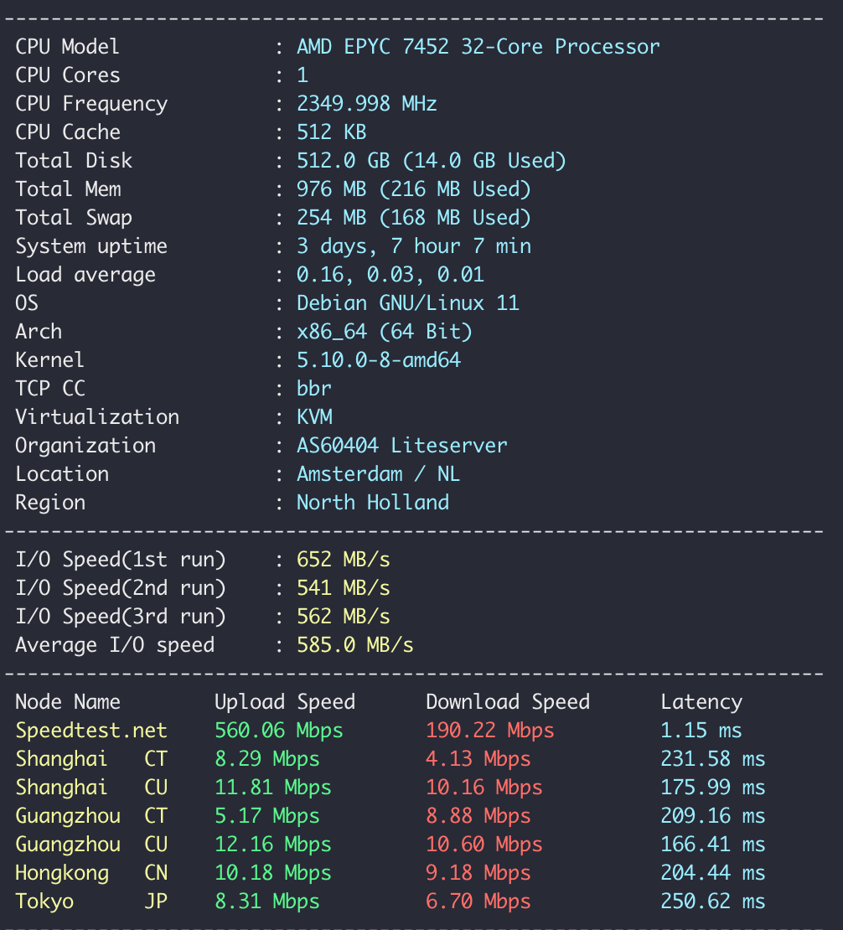Click the kernel version 5.10.0-8-amd64
843x930 pixels.
pos(378,360)
